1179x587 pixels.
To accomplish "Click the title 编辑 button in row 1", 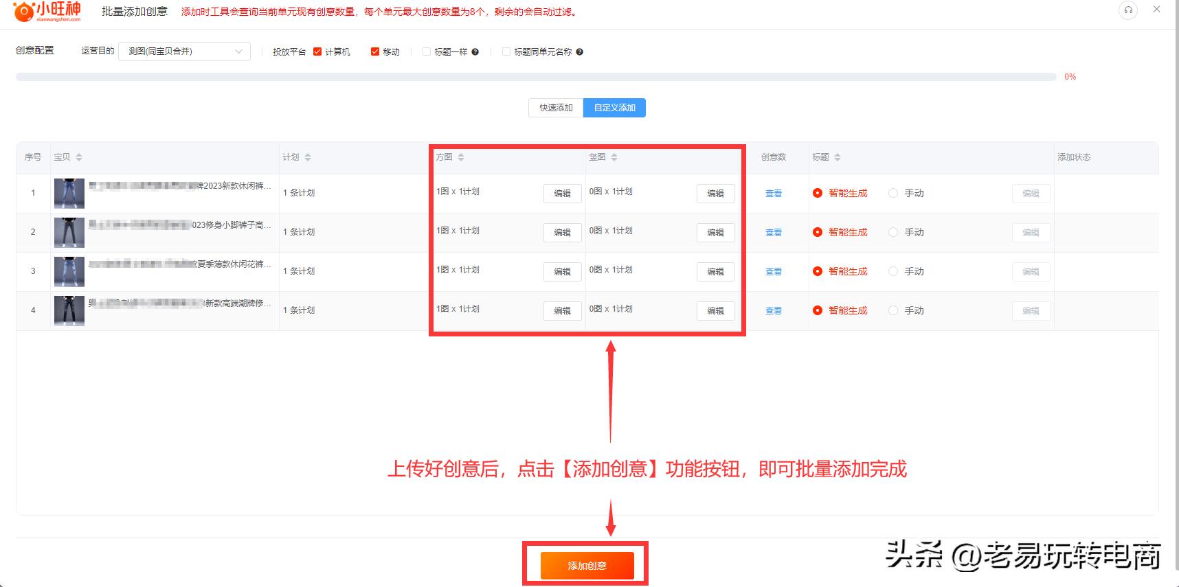I will pos(1031,194).
